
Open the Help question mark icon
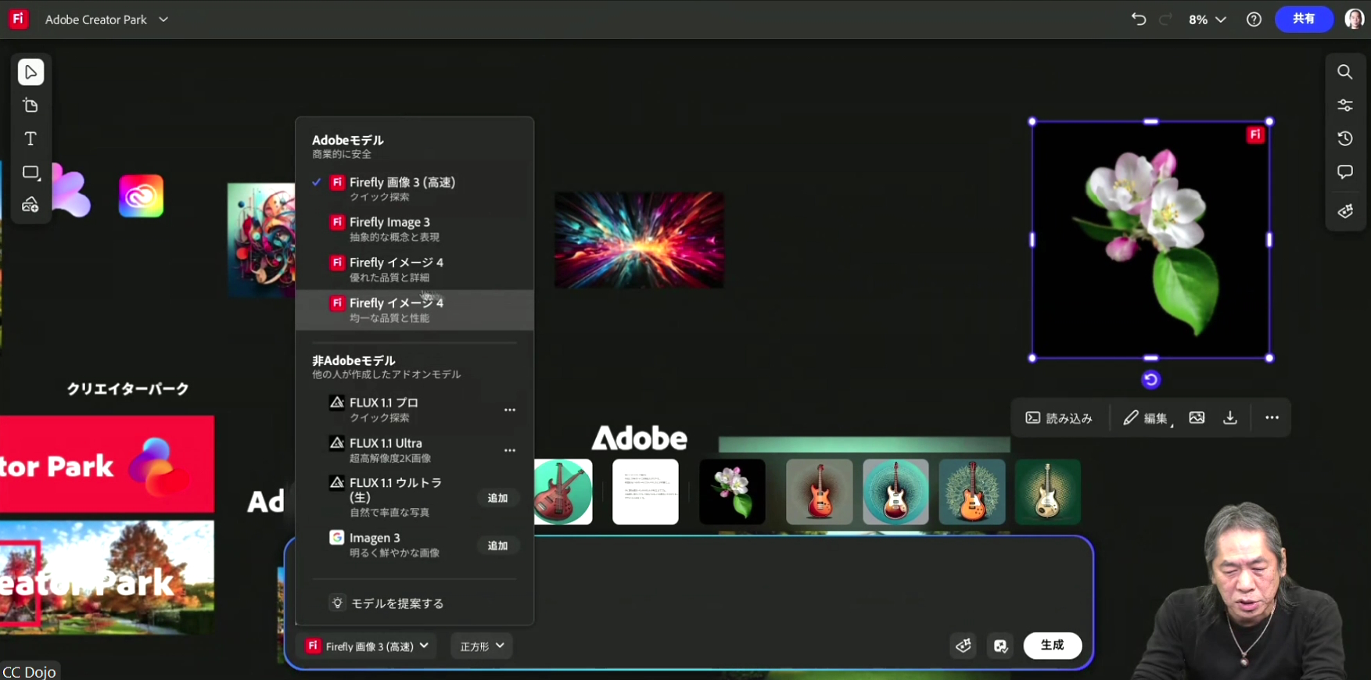[1254, 20]
